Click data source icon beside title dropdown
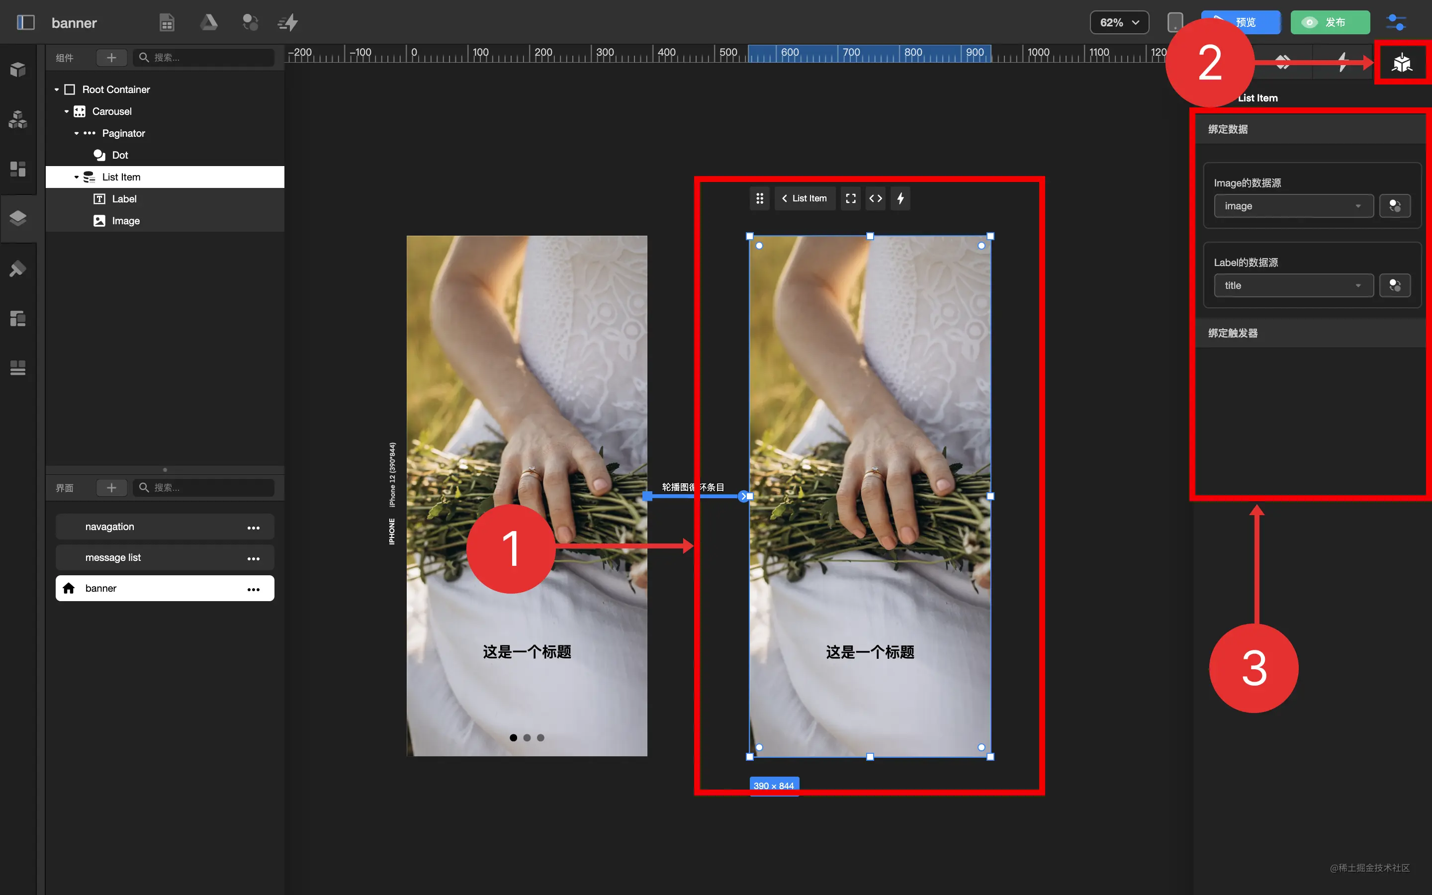Viewport: 1432px width, 895px height. 1395,285
